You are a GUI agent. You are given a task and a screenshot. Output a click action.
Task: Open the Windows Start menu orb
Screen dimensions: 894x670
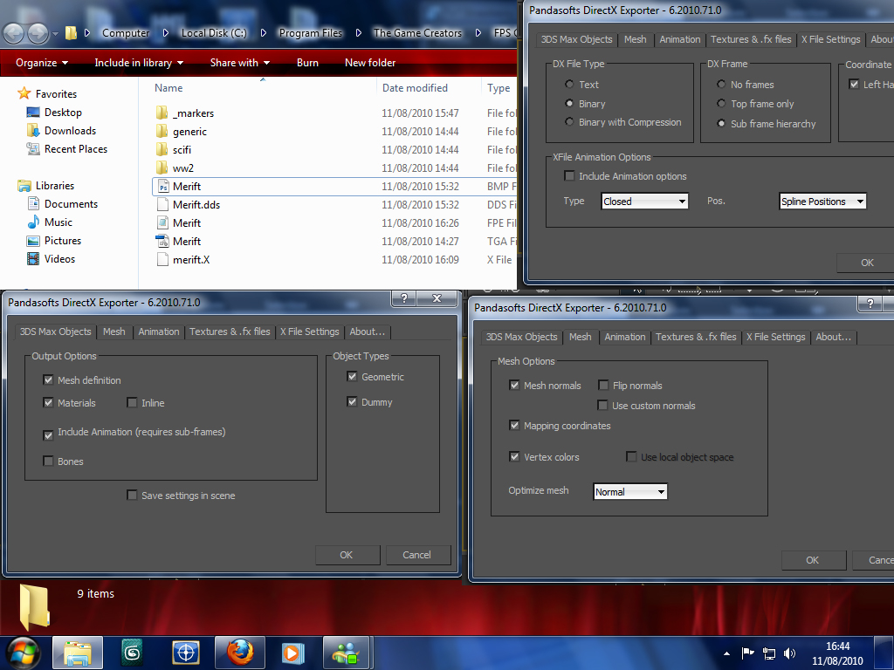tap(22, 653)
